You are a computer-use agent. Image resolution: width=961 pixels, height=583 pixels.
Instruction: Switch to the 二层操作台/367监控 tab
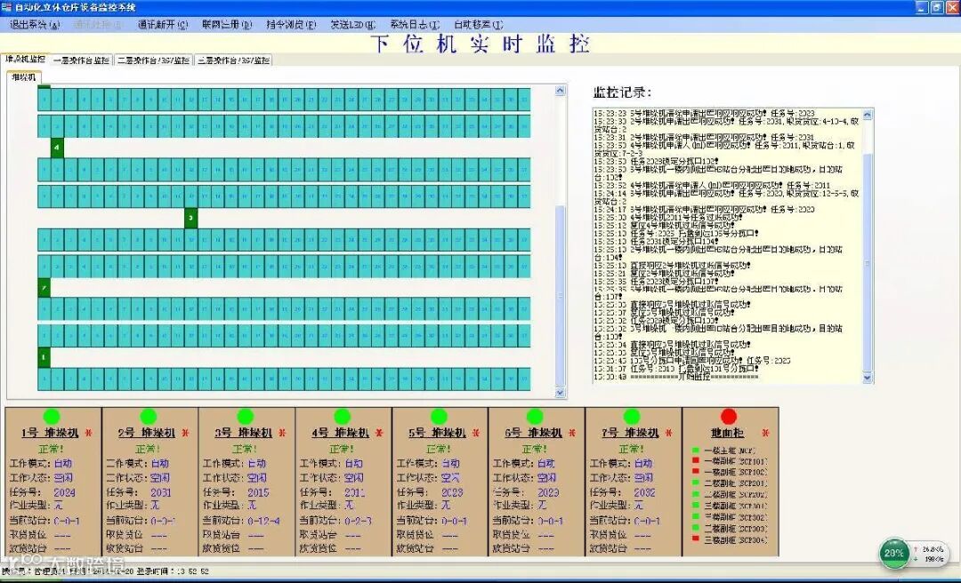click(x=154, y=60)
